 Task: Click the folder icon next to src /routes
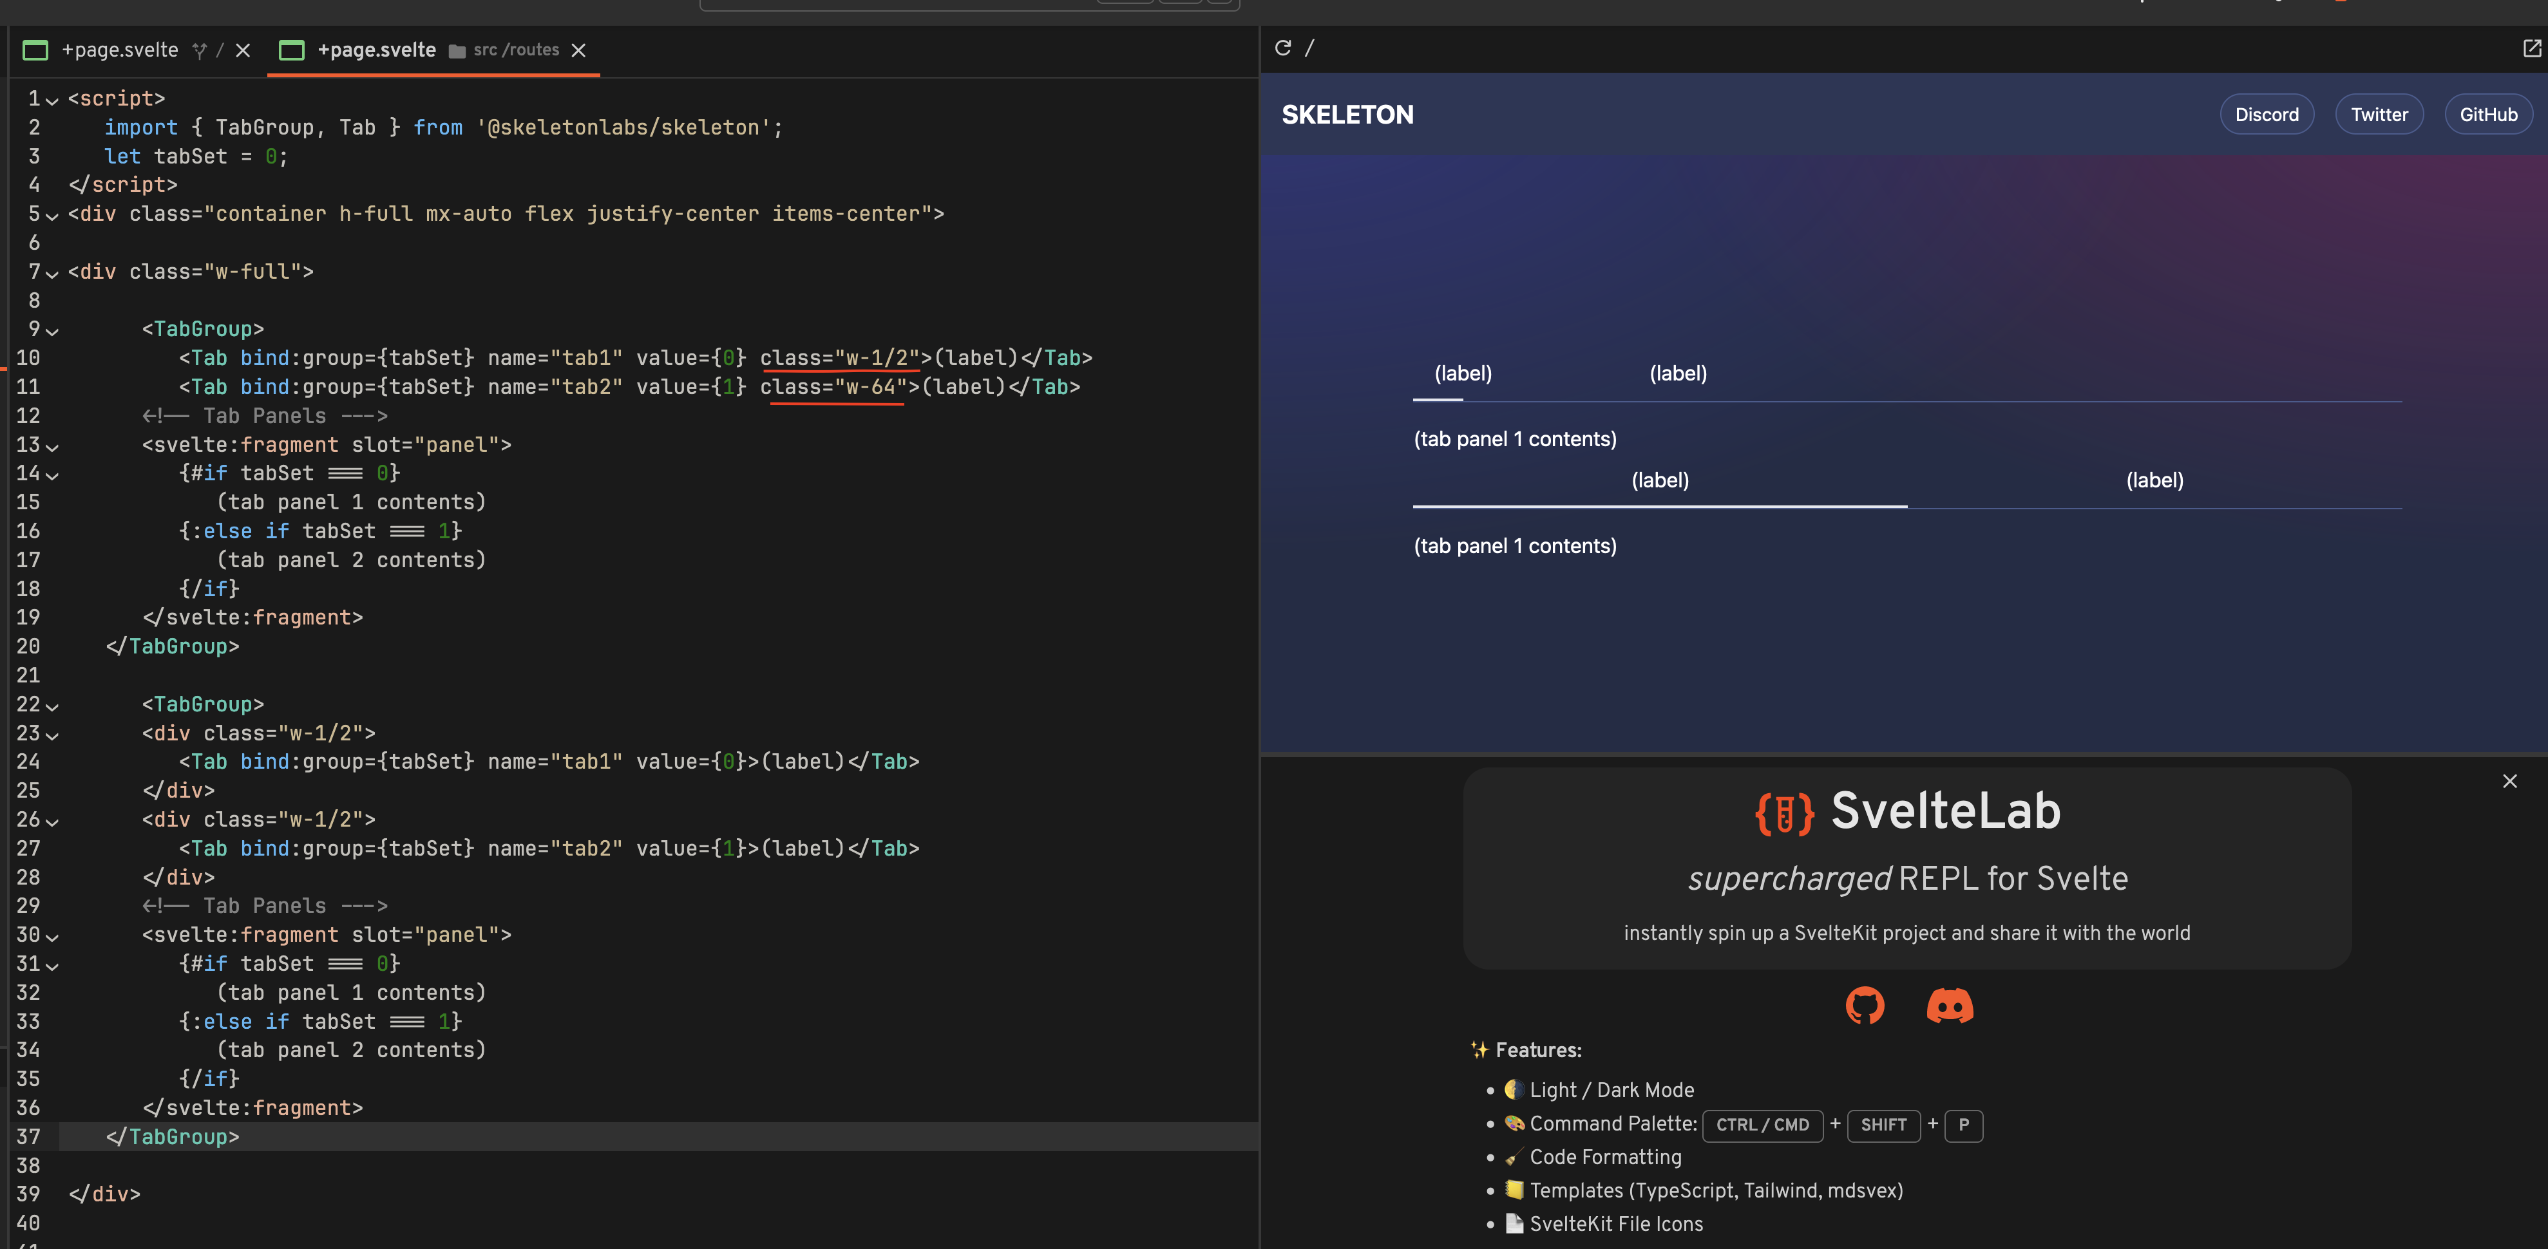click(456, 50)
